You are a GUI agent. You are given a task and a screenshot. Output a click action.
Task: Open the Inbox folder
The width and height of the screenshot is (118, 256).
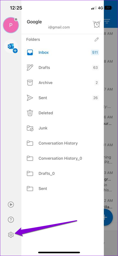pyautogui.click(x=63, y=52)
